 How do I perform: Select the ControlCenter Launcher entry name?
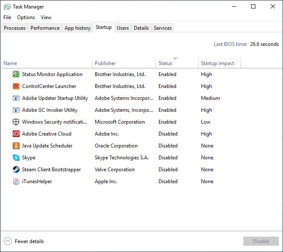point(49,86)
